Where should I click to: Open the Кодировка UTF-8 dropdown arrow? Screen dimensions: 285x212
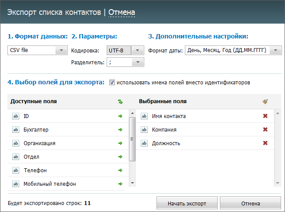click(x=138, y=50)
